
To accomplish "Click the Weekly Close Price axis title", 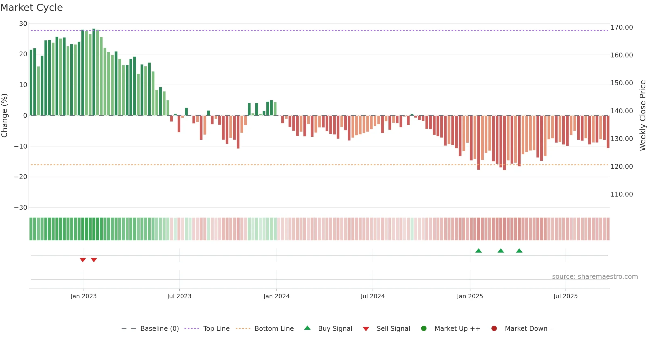I will click(x=643, y=115).
